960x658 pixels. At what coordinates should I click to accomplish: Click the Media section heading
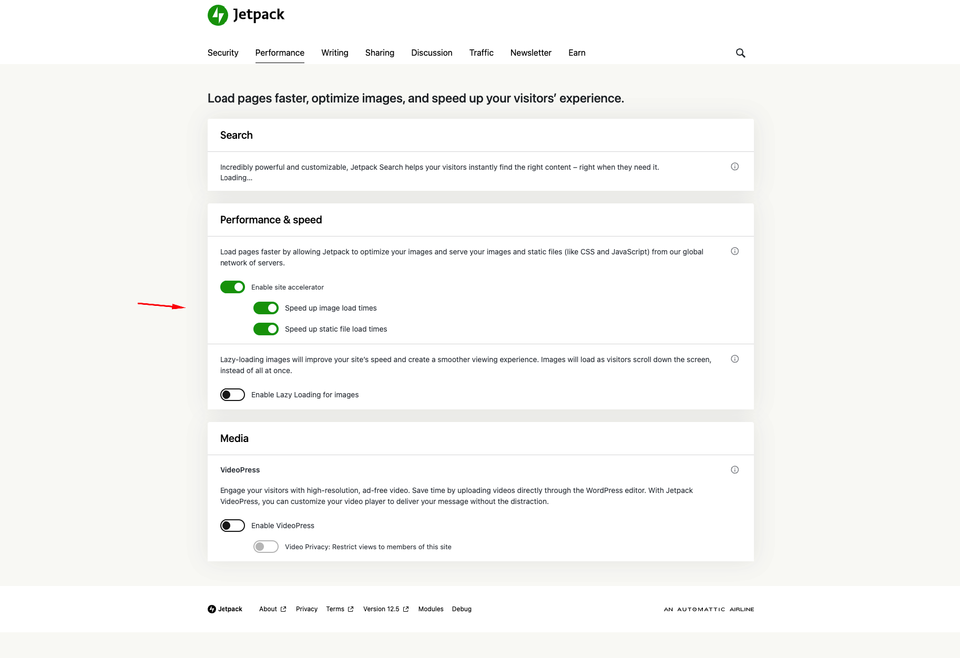[x=234, y=438]
